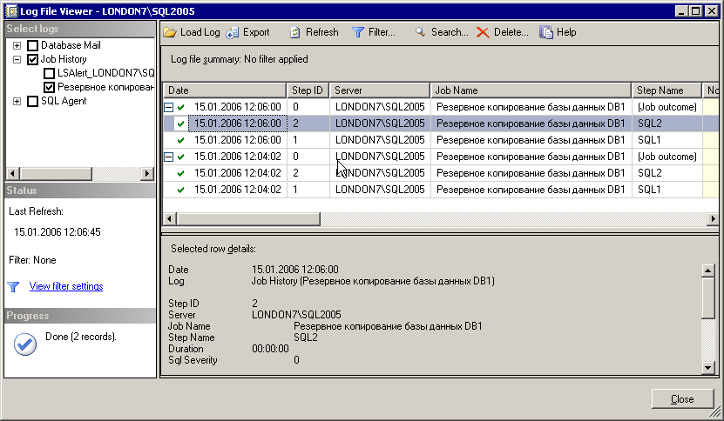Click the Help icon in toolbar
Image resolution: width=724 pixels, height=421 pixels.
point(546,32)
